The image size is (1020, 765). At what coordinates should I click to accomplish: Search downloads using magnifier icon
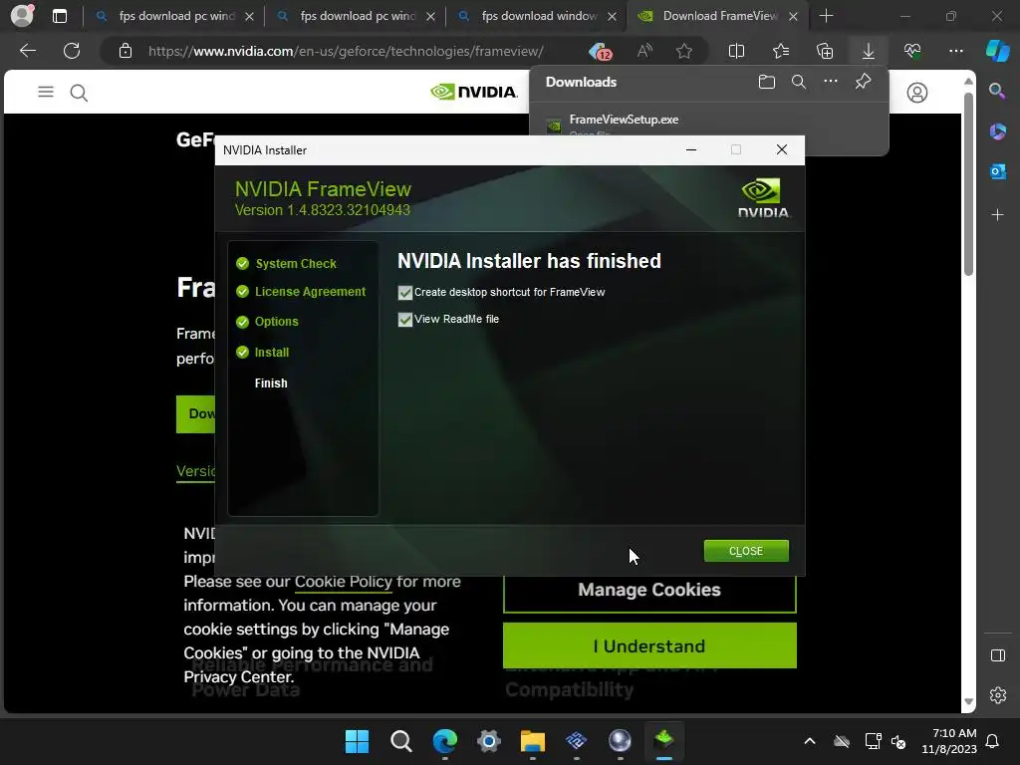[x=798, y=82]
